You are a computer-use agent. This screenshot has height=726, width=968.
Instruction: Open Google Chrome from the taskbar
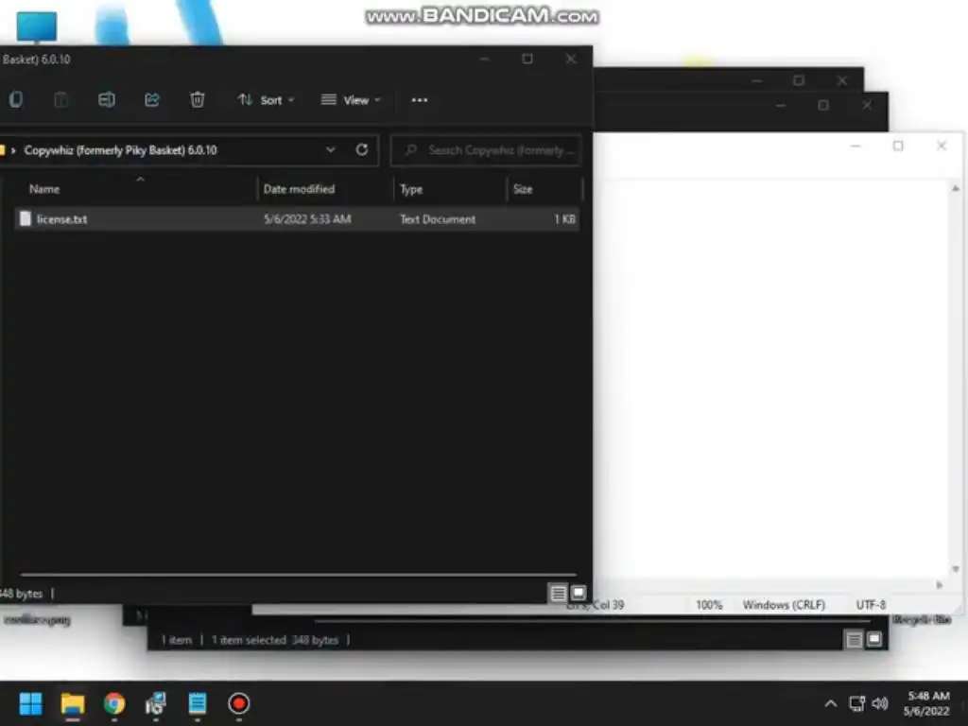click(x=114, y=703)
